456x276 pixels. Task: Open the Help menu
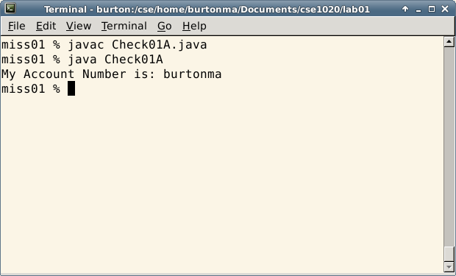click(x=194, y=26)
